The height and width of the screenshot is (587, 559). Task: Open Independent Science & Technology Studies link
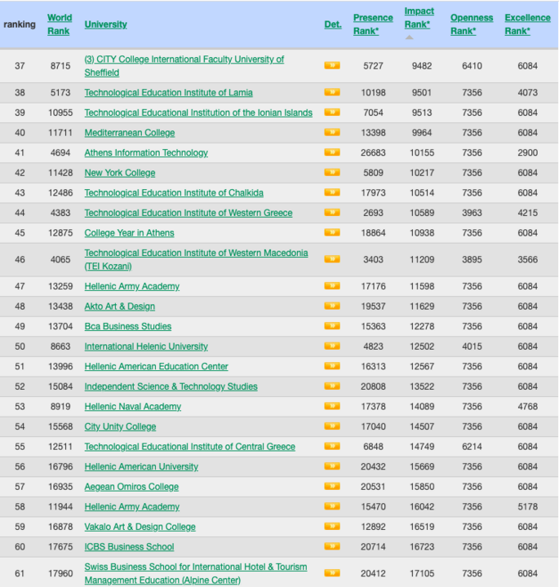(171, 386)
